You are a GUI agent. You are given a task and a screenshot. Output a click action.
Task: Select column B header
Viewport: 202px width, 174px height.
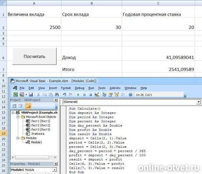[92, 3]
